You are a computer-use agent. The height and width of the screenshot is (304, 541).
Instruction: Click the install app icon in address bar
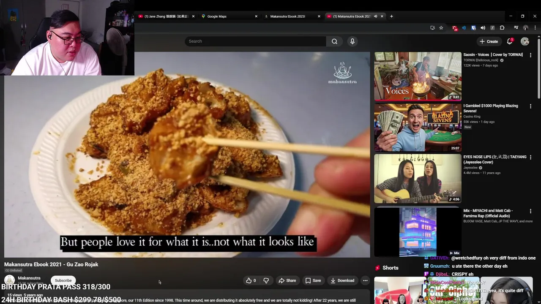(x=432, y=28)
